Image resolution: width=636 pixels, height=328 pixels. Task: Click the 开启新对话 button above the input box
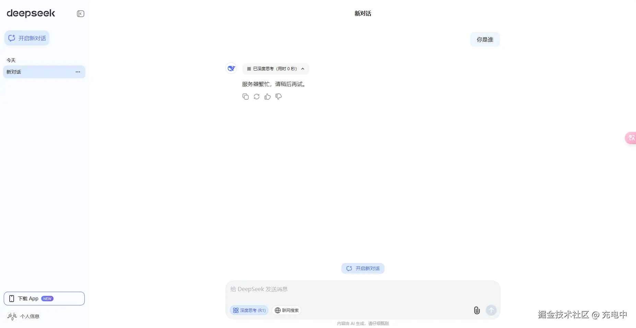(x=363, y=268)
